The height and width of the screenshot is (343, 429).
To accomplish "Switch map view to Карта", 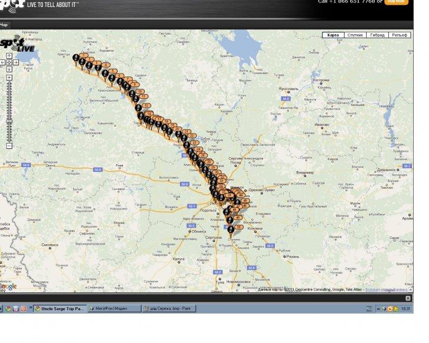I will [333, 35].
